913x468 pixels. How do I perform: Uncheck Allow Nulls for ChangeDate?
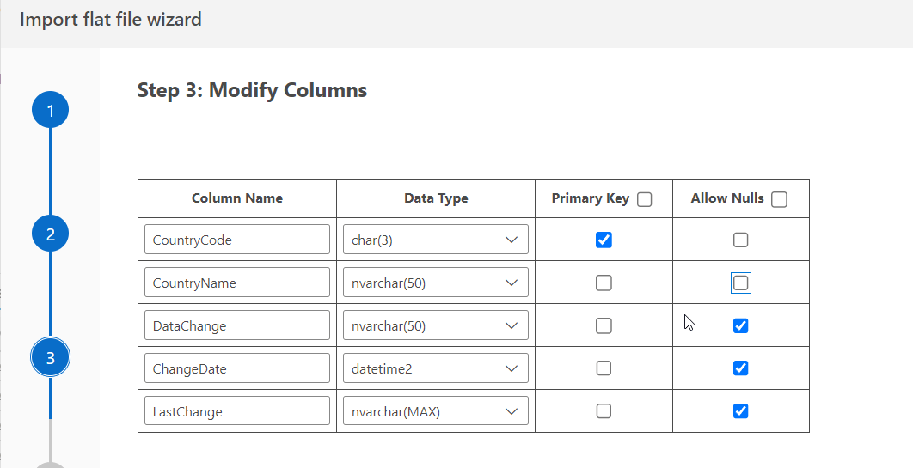coord(740,368)
